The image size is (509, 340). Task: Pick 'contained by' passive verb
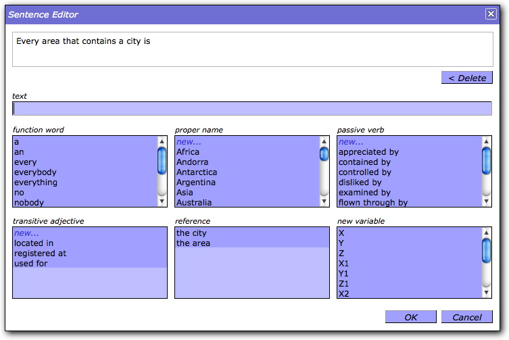pyautogui.click(x=364, y=162)
